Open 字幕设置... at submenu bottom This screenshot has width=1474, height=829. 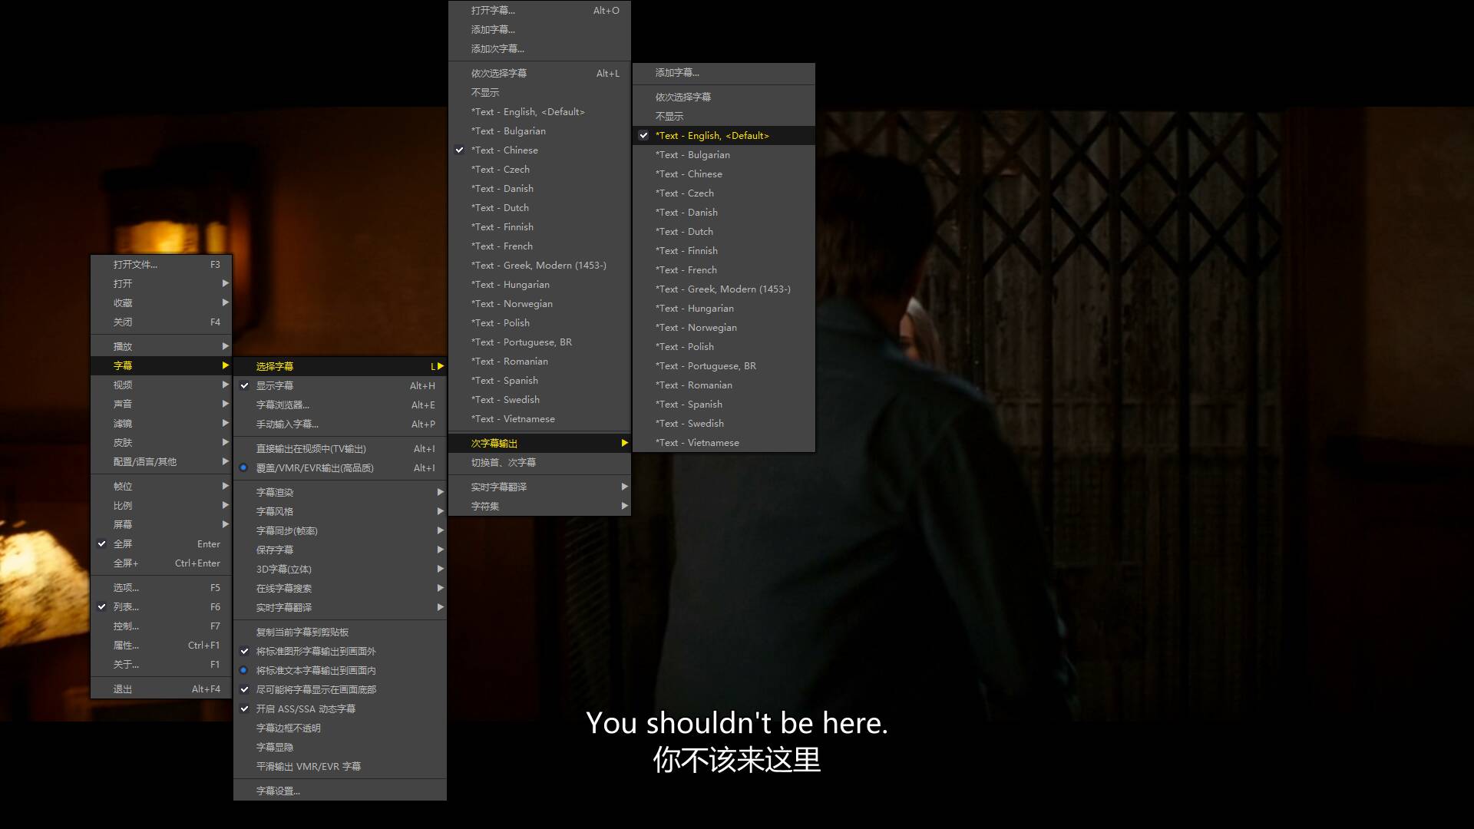point(278,791)
